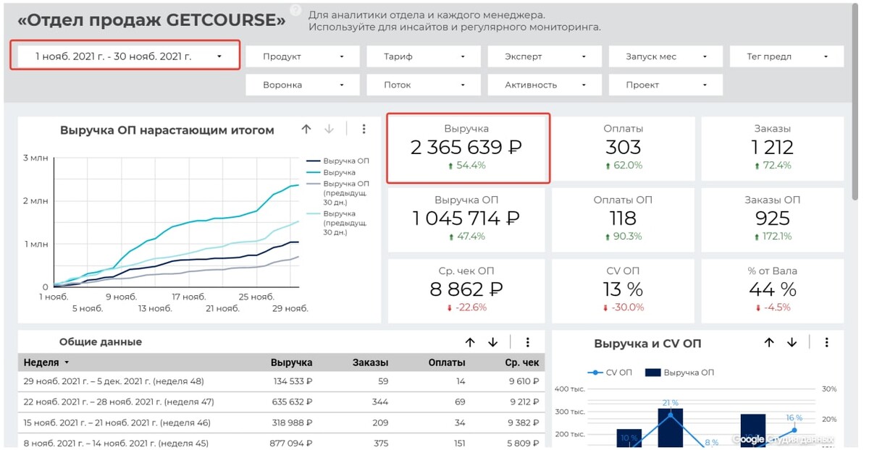Select the week 46 row (15 нояб. – 21 нояб.)
This screenshot has width=869, height=450.
[281, 423]
